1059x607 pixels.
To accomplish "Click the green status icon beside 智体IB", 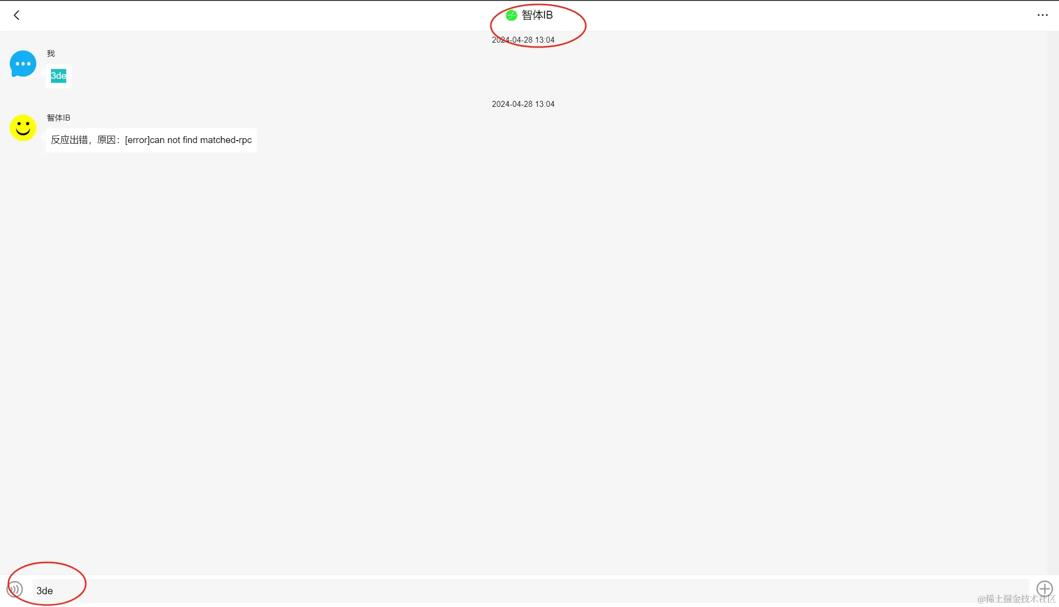I will pos(511,15).
